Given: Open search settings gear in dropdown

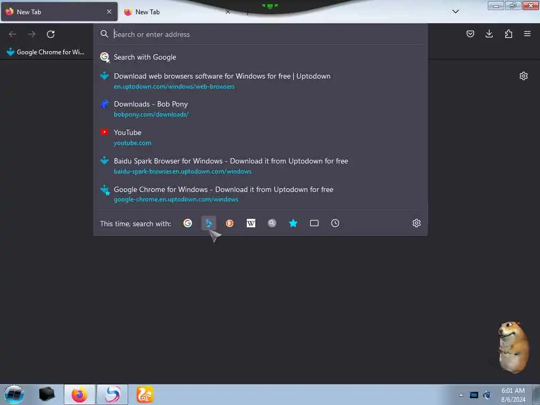Looking at the screenshot, I should point(417,223).
